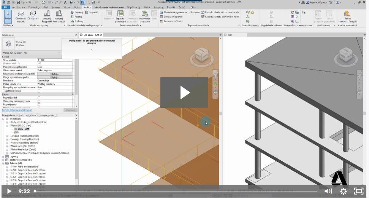Image resolution: width=369 pixels, height=198 pixels.
Task: Edit the Skala widoku 1 : 100 field
Action: [55, 60]
